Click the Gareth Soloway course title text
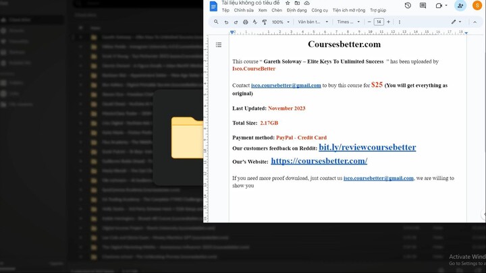 click(323, 61)
